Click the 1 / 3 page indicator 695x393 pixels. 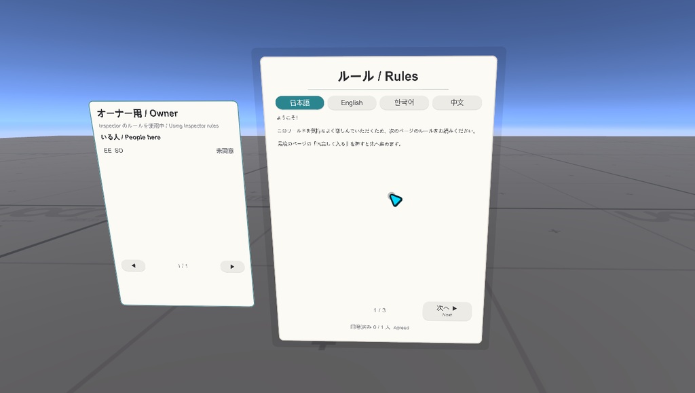(379, 310)
